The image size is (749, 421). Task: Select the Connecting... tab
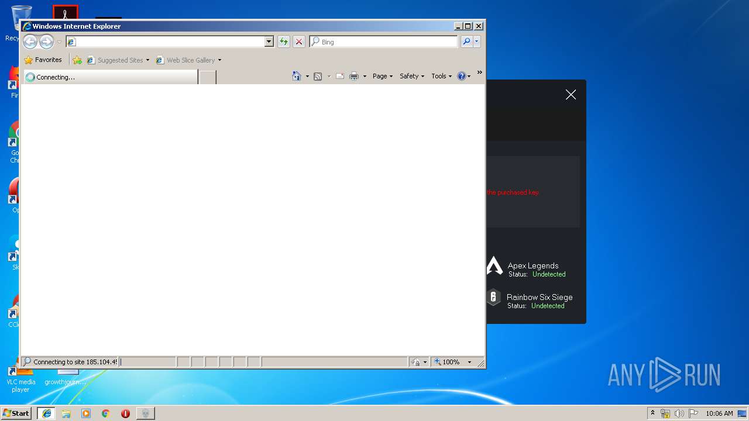[x=110, y=77]
